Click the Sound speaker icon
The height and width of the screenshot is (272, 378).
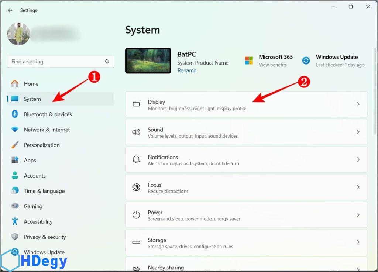(x=136, y=132)
